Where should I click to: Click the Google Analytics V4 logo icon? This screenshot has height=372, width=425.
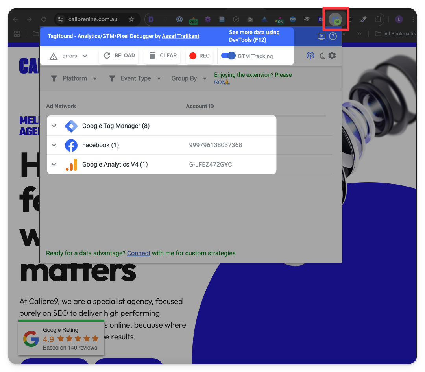[71, 165]
